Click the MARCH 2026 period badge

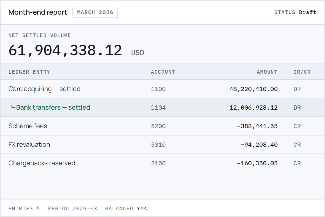click(x=95, y=12)
